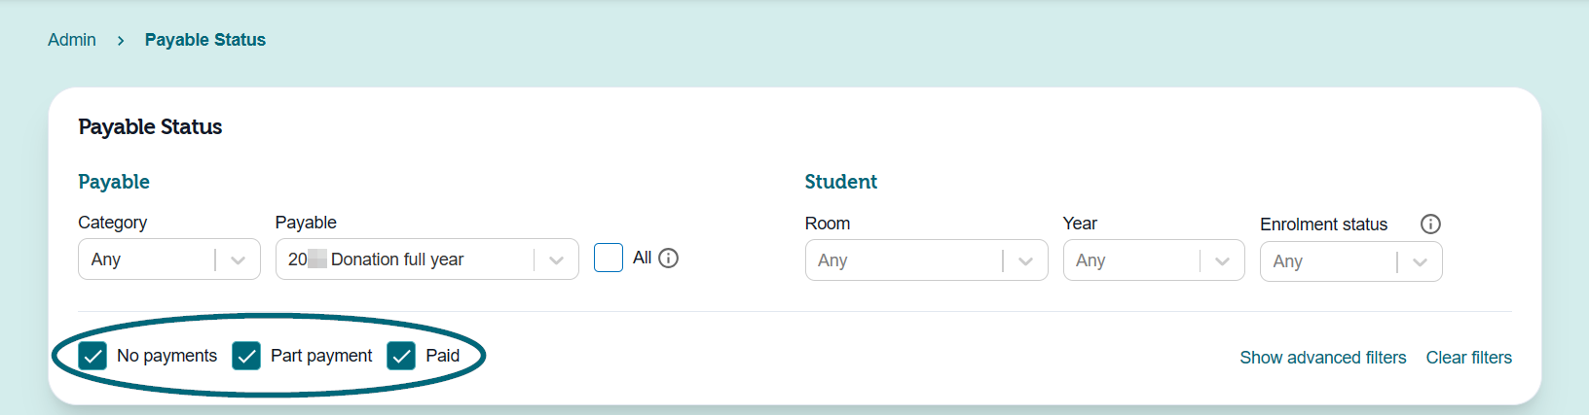Click the Year dropdown chevron arrow
The image size is (1589, 415).
click(x=1223, y=260)
